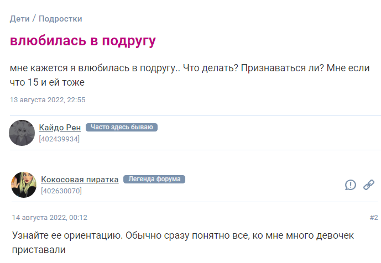Click the Кайдо Рен avatar picture

coord(22,133)
